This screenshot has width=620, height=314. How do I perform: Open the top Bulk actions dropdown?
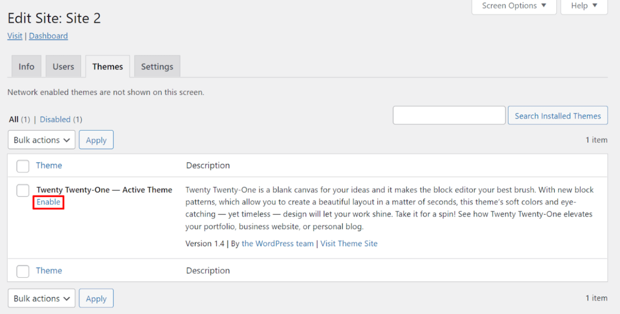[x=42, y=140]
